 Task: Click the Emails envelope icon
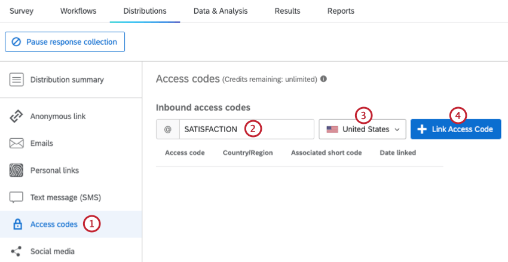[x=17, y=144]
